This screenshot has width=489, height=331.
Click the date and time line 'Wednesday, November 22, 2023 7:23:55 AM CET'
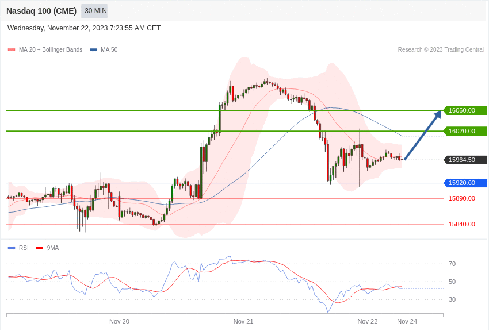click(84, 28)
